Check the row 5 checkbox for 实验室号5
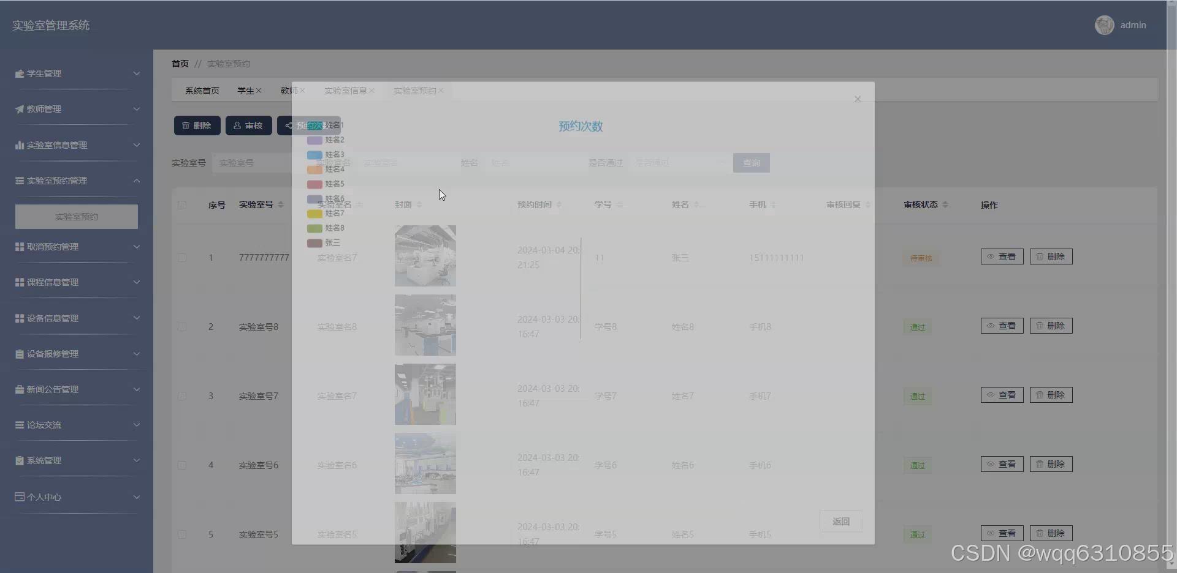This screenshot has width=1177, height=573. [x=182, y=534]
